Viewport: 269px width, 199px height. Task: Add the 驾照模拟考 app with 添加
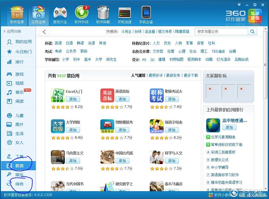coord(122,130)
